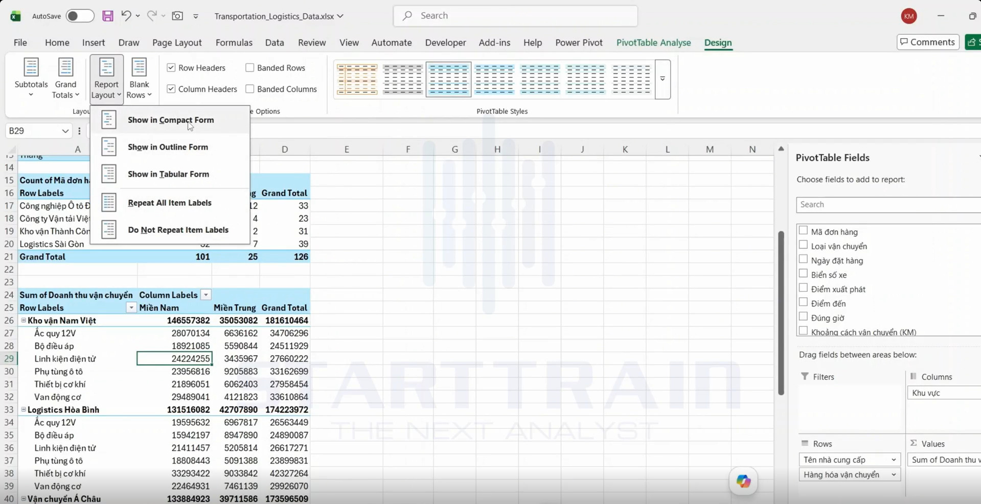The image size is (981, 504).
Task: Click the vertical sheet scrollbar thumb
Action: coord(781,313)
